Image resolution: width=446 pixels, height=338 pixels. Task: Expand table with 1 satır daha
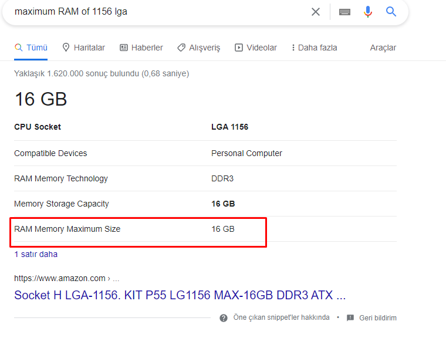(36, 254)
